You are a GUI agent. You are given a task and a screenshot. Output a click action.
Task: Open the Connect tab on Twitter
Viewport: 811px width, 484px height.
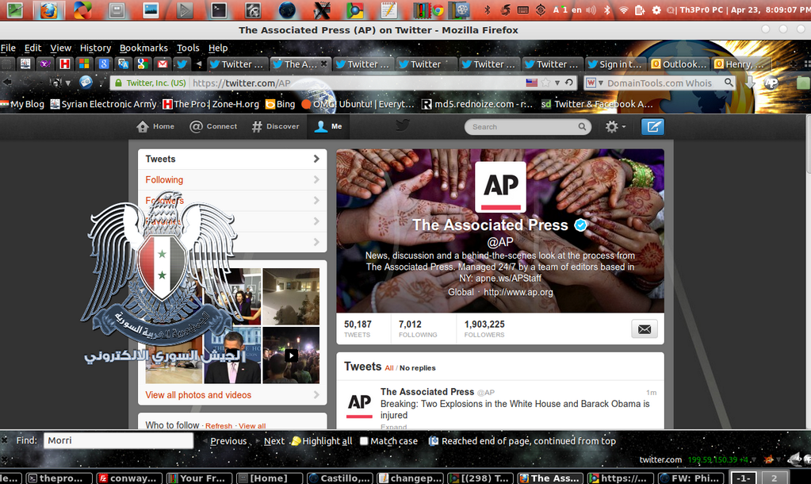(213, 126)
